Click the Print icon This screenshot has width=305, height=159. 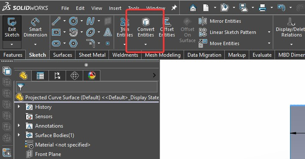tap(263, 8)
